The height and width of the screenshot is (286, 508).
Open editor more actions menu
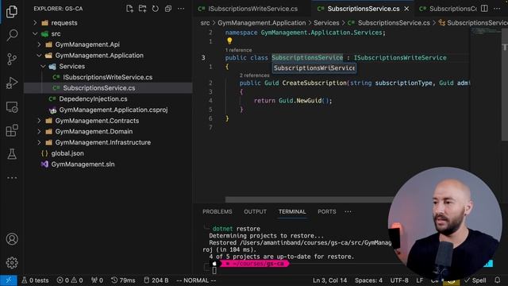click(497, 9)
